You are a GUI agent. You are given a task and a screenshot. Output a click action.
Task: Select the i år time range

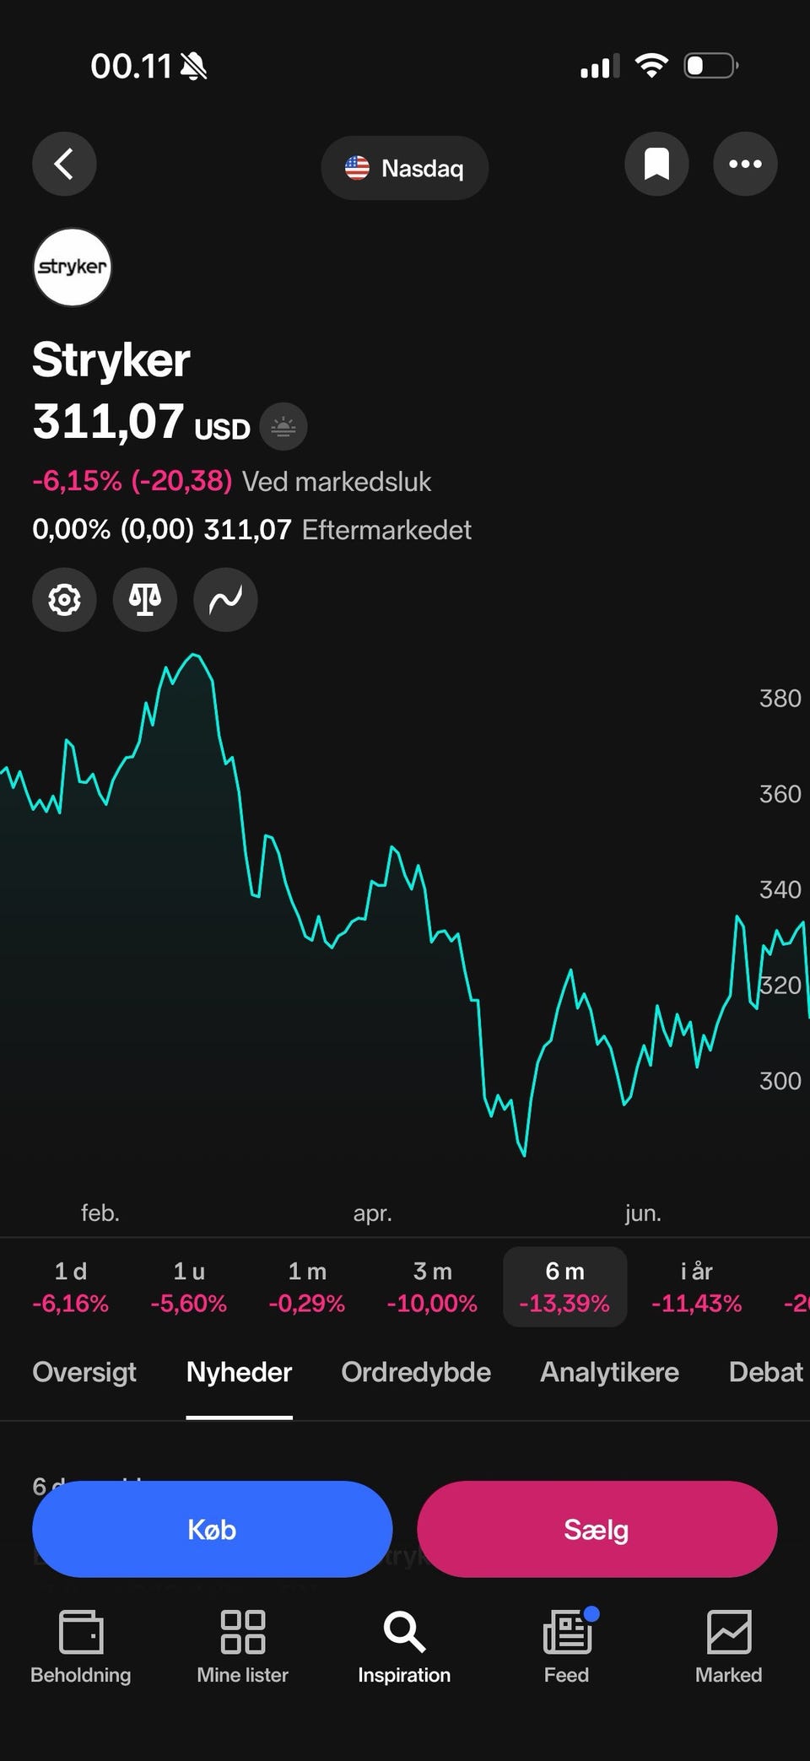(x=697, y=1287)
